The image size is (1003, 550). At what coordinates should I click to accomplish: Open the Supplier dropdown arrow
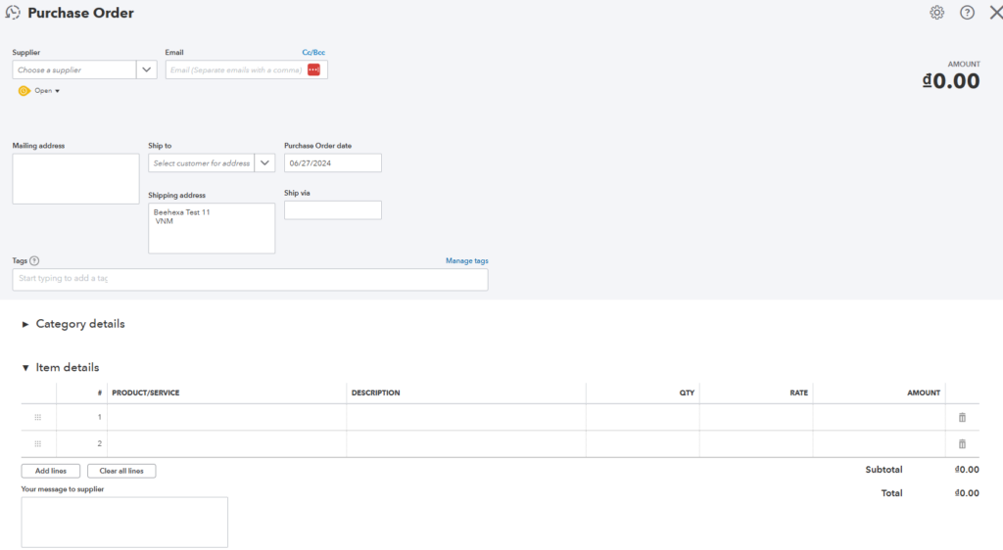click(x=147, y=69)
